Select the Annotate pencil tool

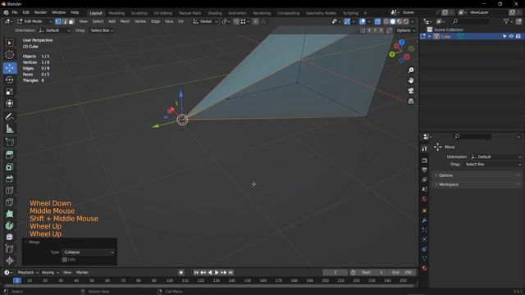coord(9,116)
